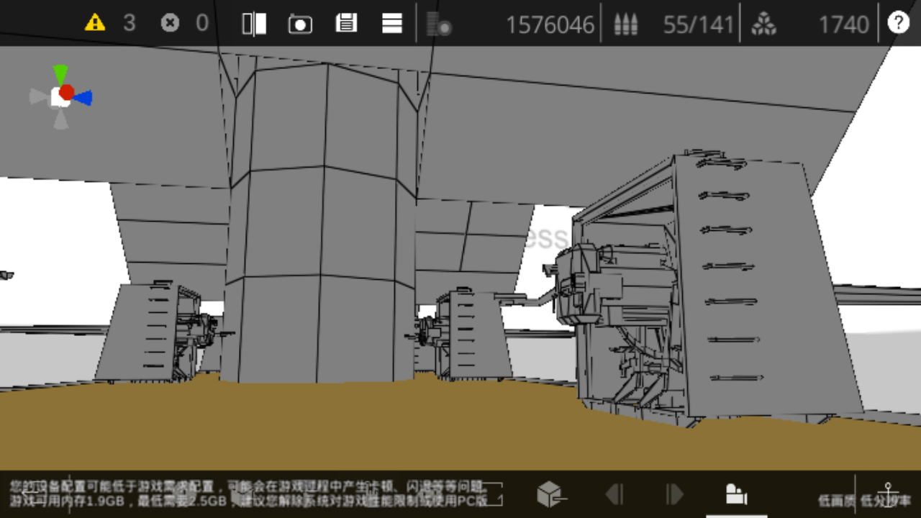
Task: Click the 55/141 ammunition count
Action: (698, 25)
